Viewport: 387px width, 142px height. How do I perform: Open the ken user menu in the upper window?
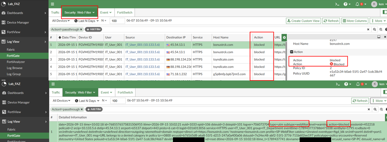click(379, 4)
